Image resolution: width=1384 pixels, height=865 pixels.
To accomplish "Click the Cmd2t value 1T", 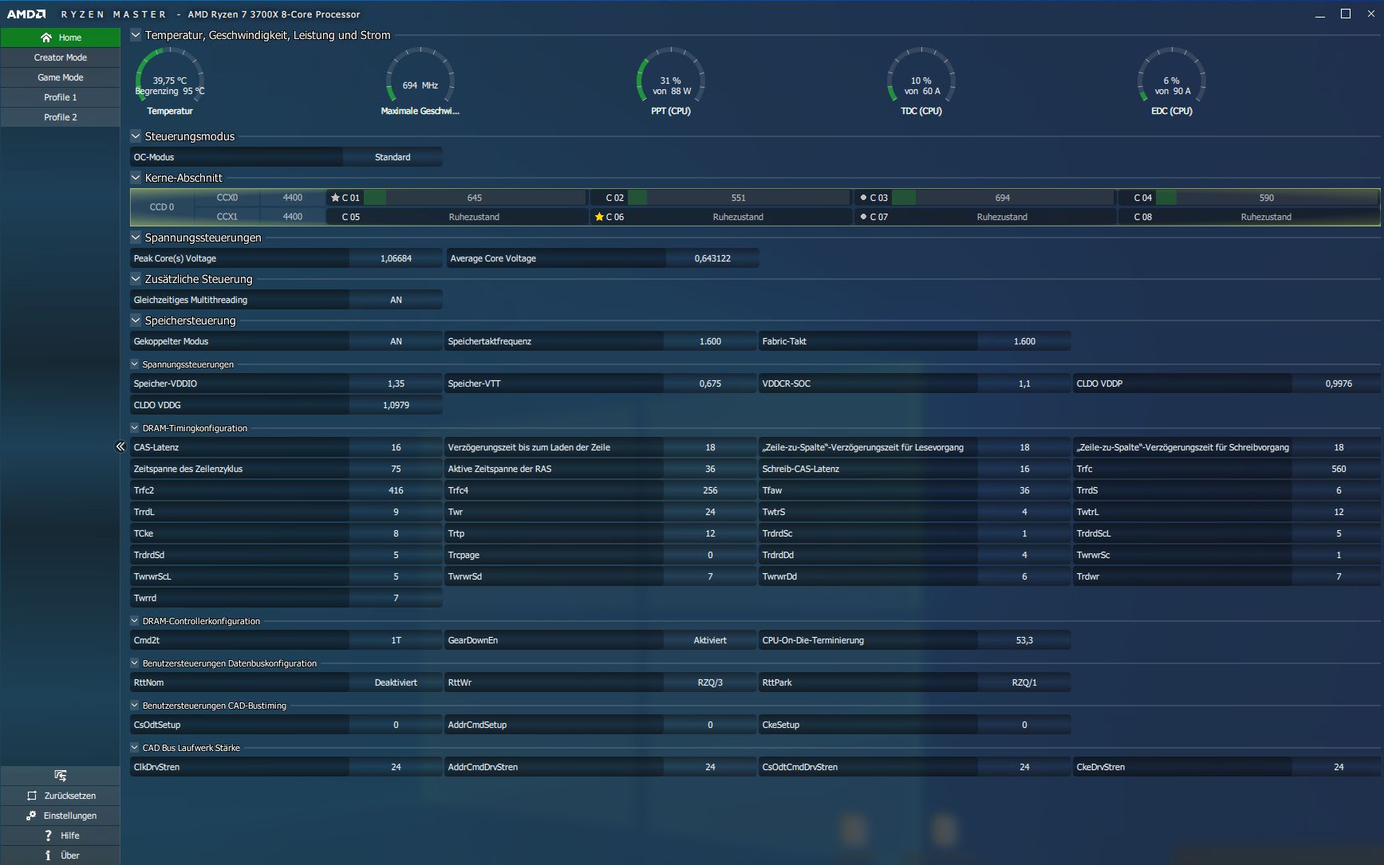I will pos(396,640).
